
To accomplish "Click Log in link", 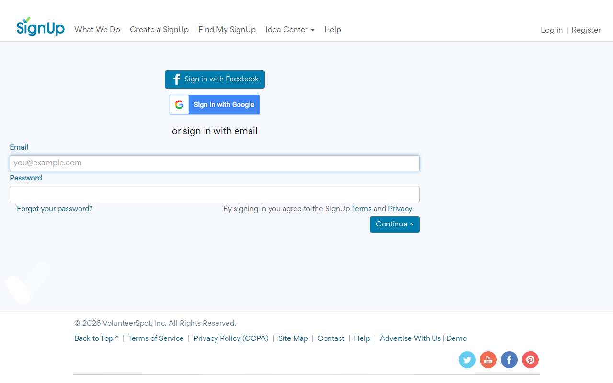I will (x=552, y=30).
